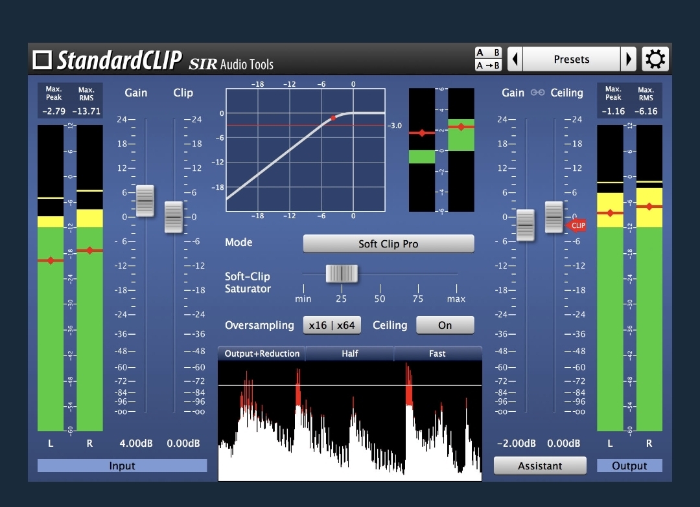Open the plugin settings gear
This screenshot has height=507, width=700.
(x=655, y=58)
